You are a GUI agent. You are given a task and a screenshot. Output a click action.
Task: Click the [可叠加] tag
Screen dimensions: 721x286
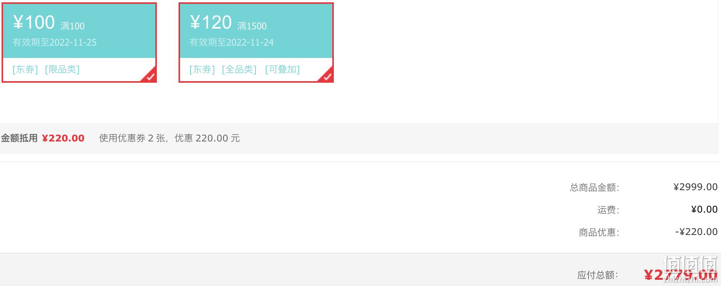(x=282, y=70)
